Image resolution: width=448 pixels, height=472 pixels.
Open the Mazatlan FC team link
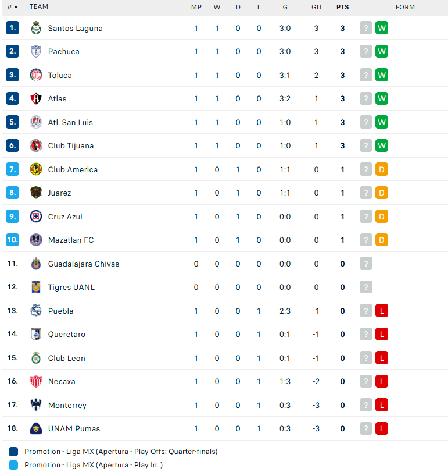click(x=71, y=240)
